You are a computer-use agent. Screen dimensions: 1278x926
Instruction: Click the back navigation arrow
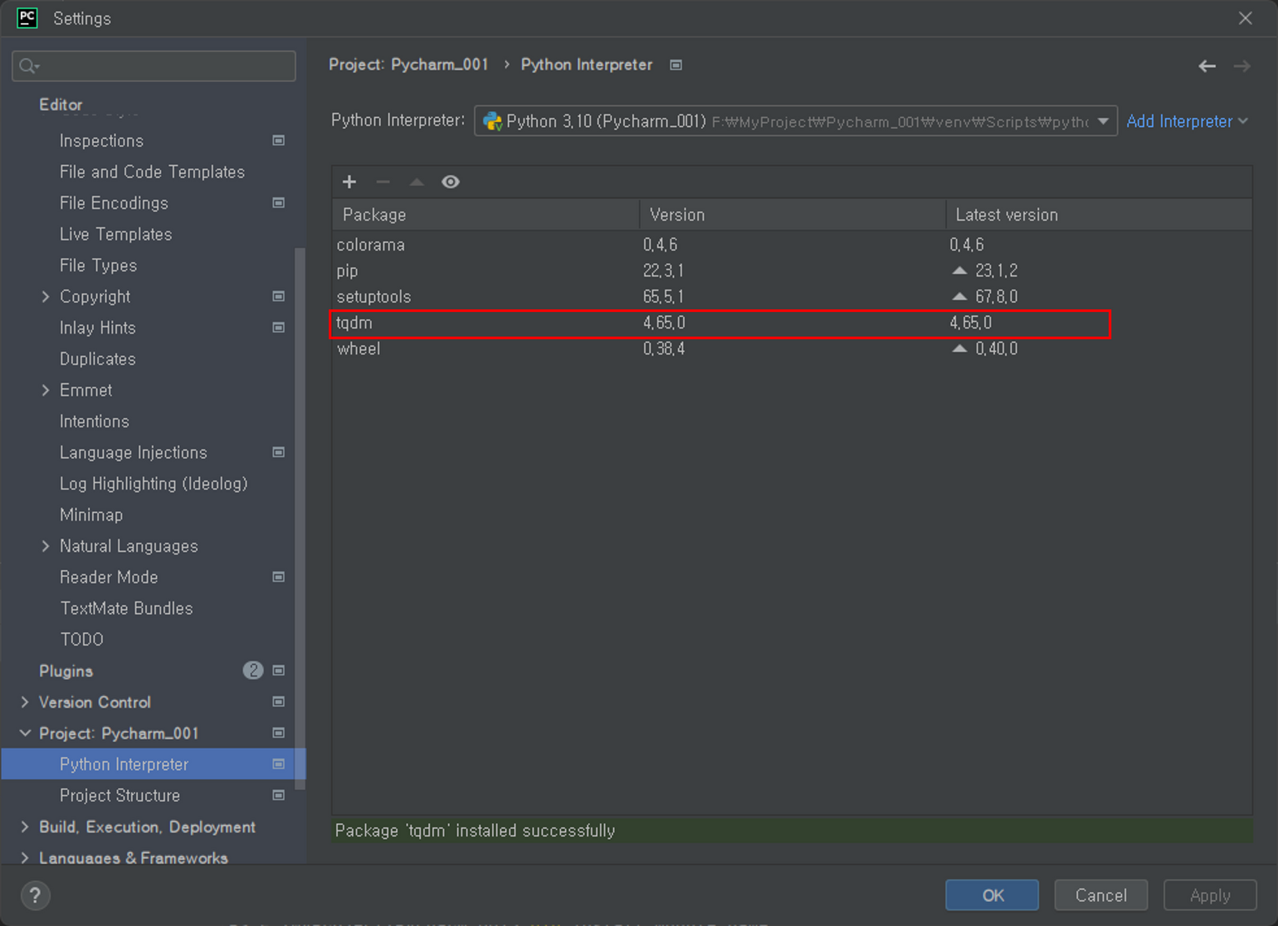point(1207,66)
